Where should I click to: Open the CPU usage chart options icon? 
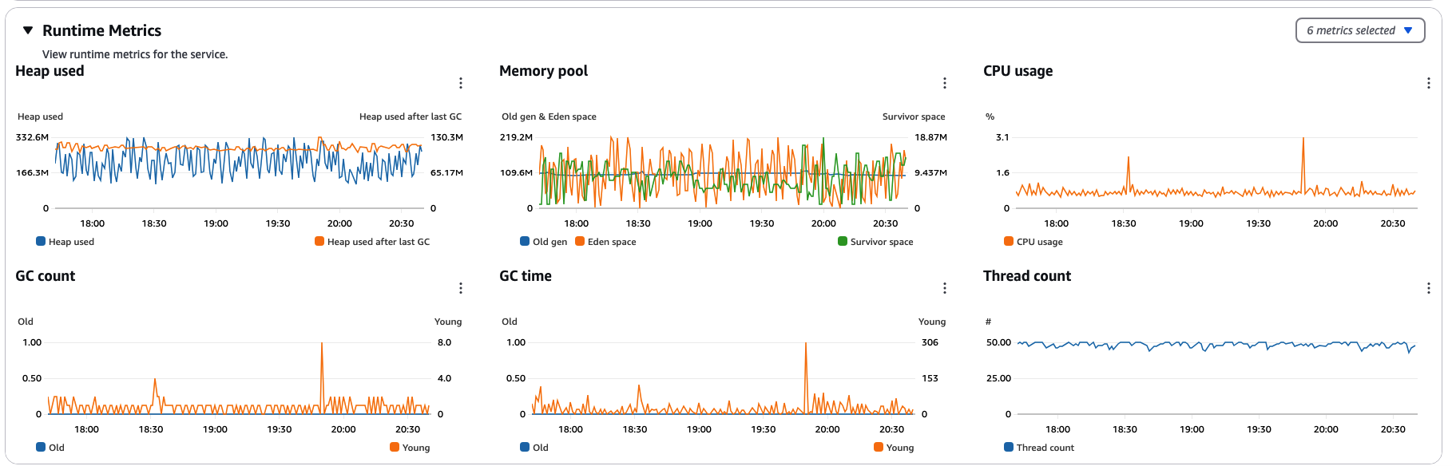click(x=1429, y=83)
